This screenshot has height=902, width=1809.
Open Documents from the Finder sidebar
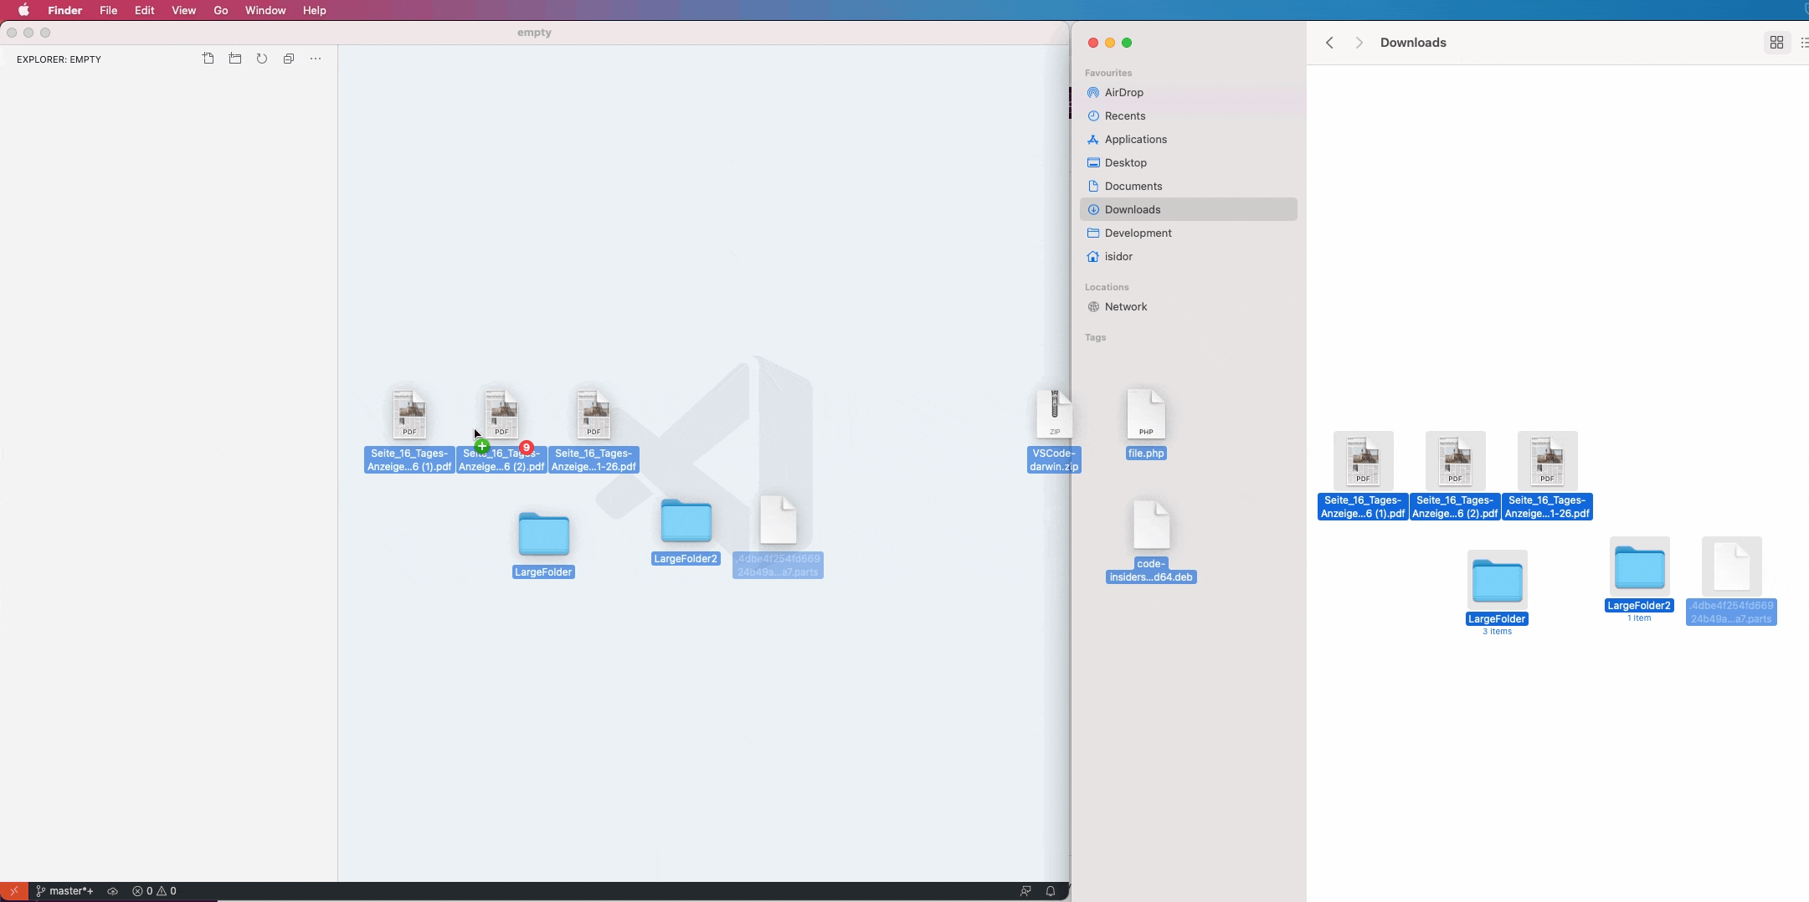coord(1133,186)
